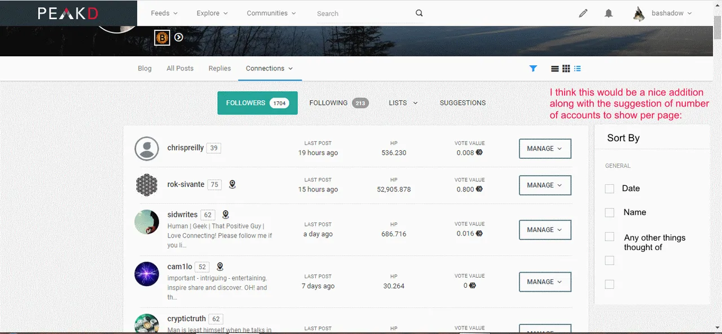Click rok-sivante's avatar image
Viewport: 722px width, 334px height.
(147, 185)
